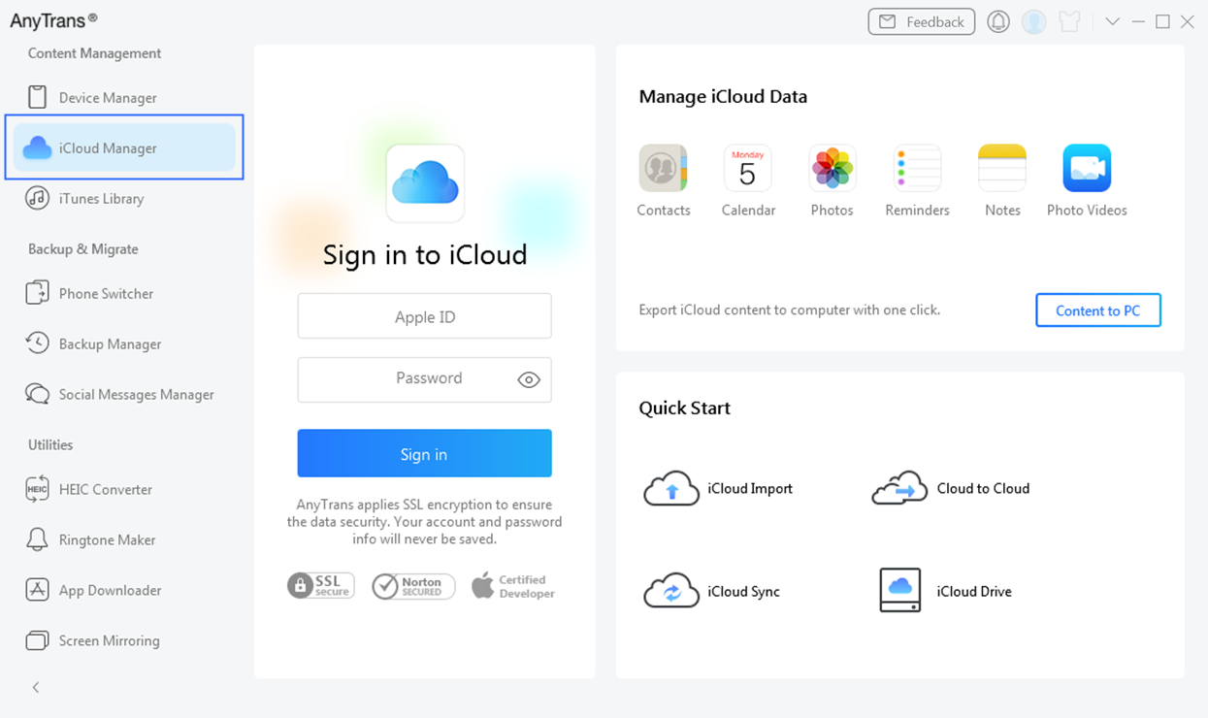Click Apple Certified Developer badge
Viewport: 1208px width, 718px height.
513,586
